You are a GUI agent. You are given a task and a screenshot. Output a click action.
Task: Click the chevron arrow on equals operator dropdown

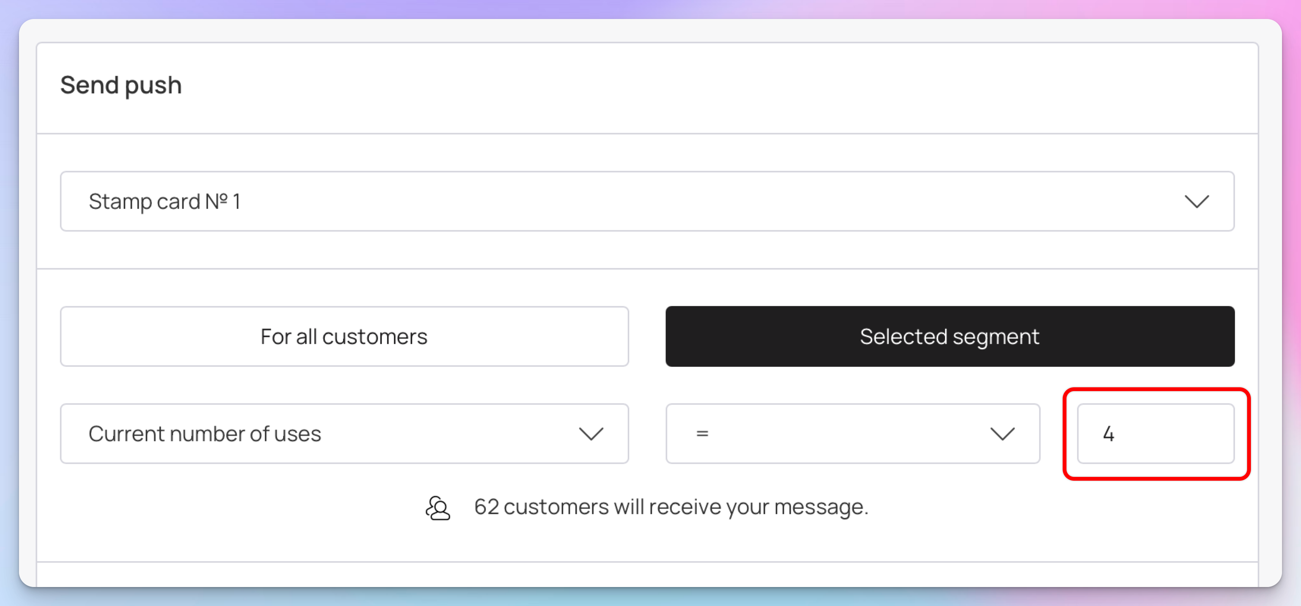point(1002,434)
